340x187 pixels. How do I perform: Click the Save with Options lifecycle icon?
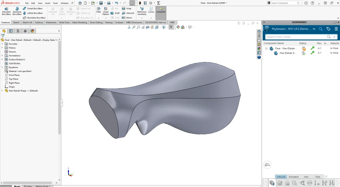(272, 183)
